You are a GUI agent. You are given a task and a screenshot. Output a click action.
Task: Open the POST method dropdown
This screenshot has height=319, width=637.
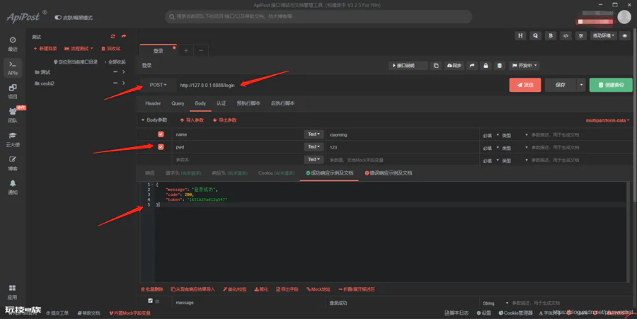point(159,85)
